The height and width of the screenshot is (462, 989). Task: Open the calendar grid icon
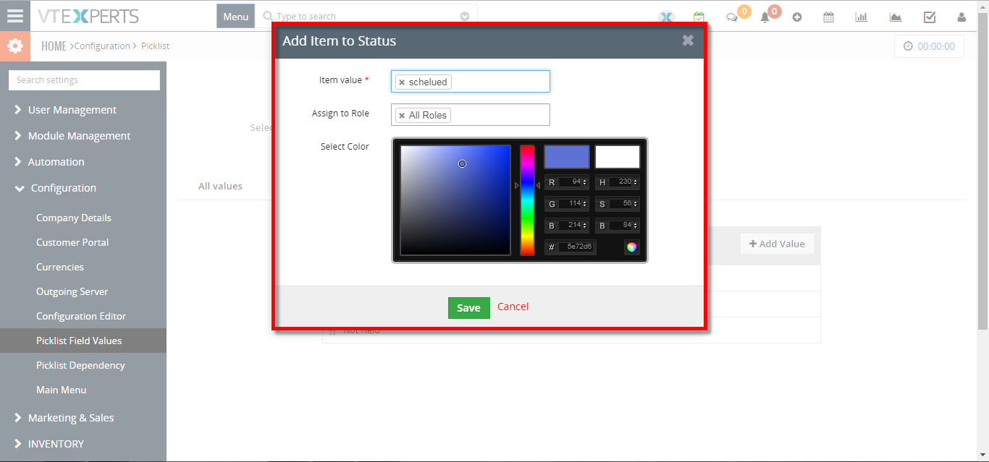828,17
